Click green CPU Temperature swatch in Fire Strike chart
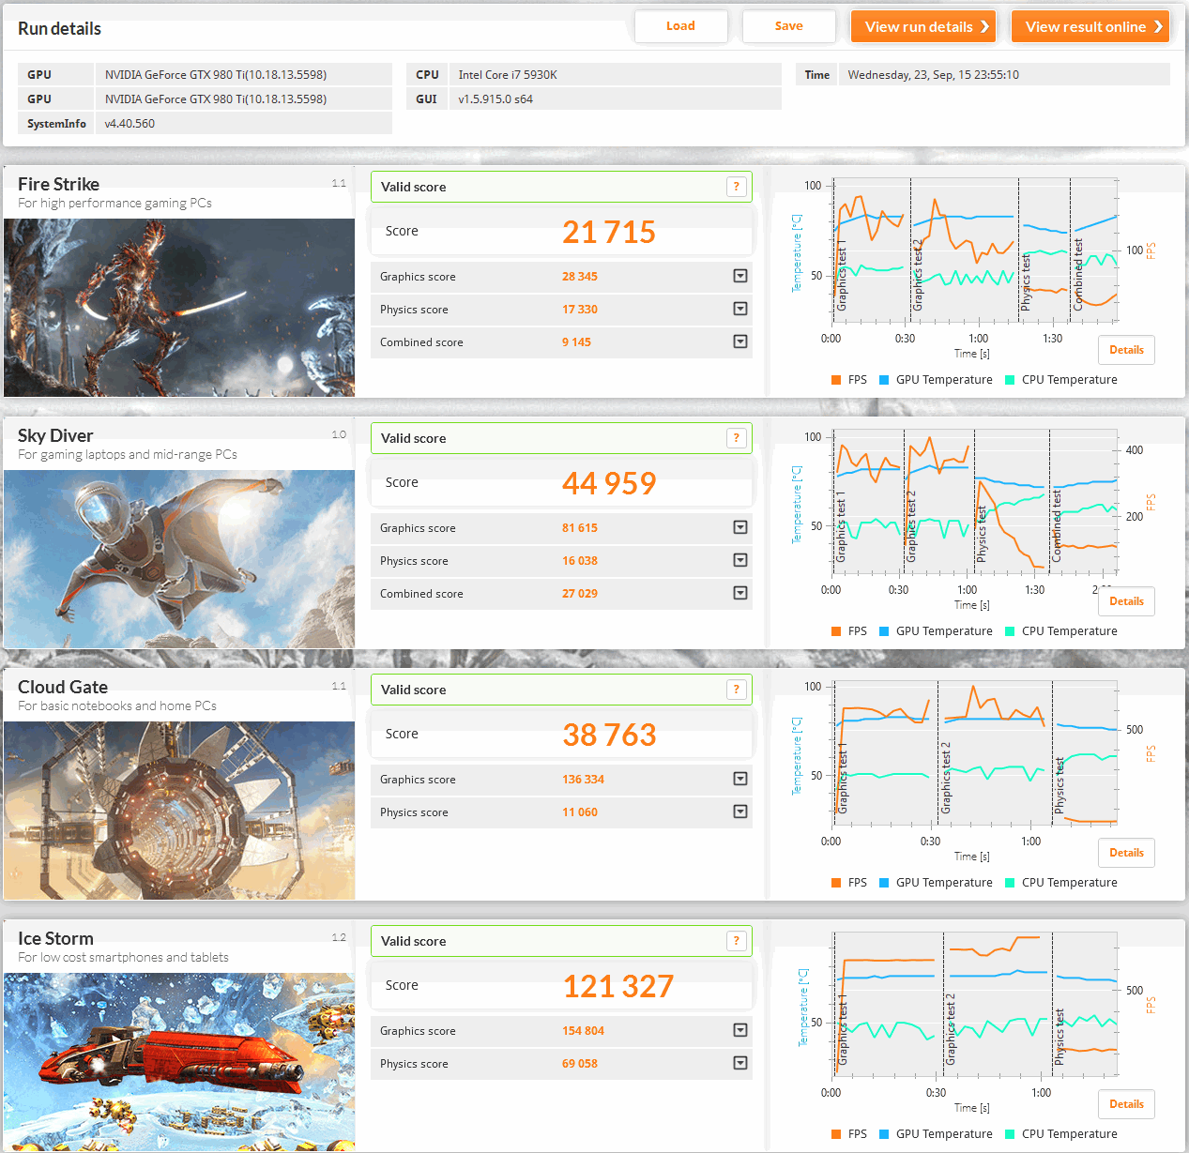The image size is (1189, 1153). click(x=1010, y=380)
